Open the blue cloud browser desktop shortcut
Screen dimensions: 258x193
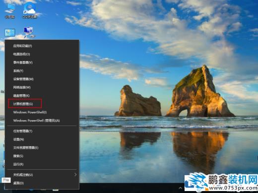click(30, 11)
